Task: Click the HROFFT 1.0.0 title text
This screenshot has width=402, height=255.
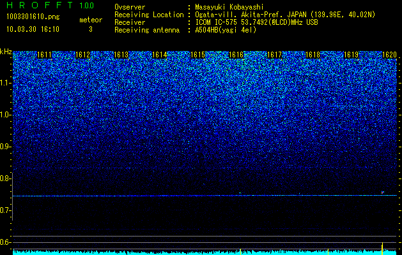Action: point(50,5)
